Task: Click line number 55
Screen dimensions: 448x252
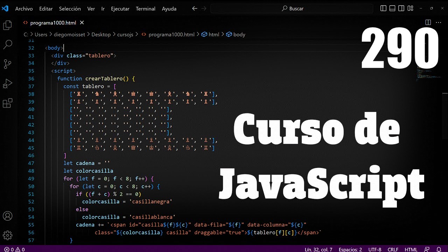Action: pos(31,225)
